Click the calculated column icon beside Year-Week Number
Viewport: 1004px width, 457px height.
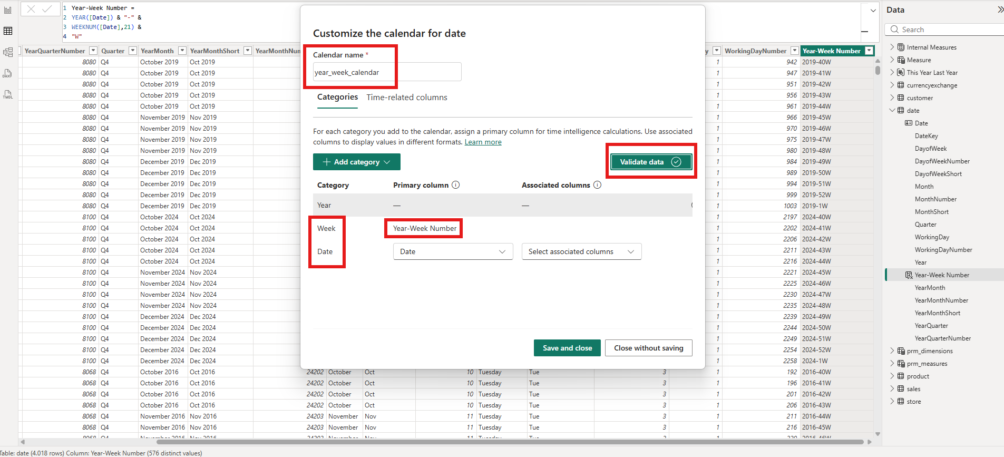[x=909, y=275]
